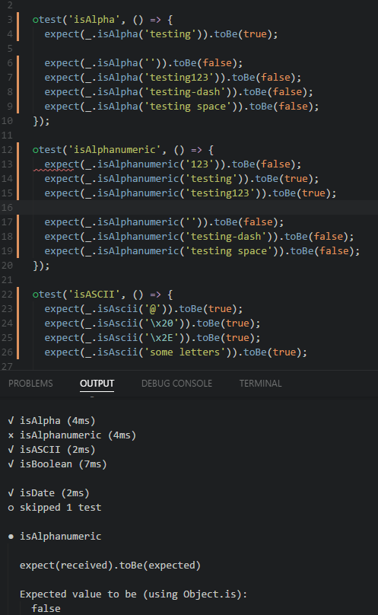Image resolution: width=378 pixels, height=615 pixels.
Task: Click the closing '});' on line 10
Action: [x=41, y=121]
